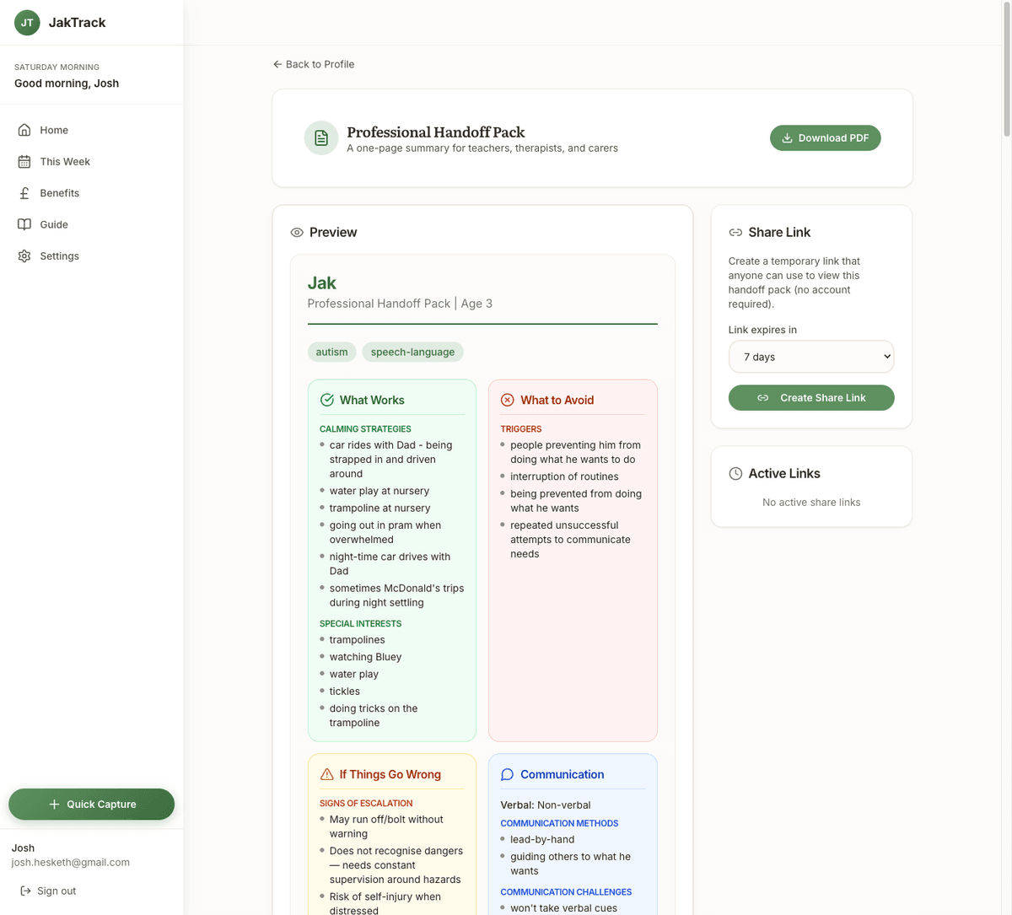Select the This Week calendar icon

click(26, 161)
